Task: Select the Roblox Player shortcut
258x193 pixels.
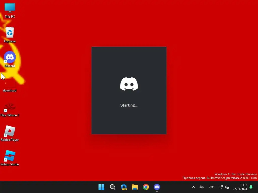Action: tap(10, 133)
